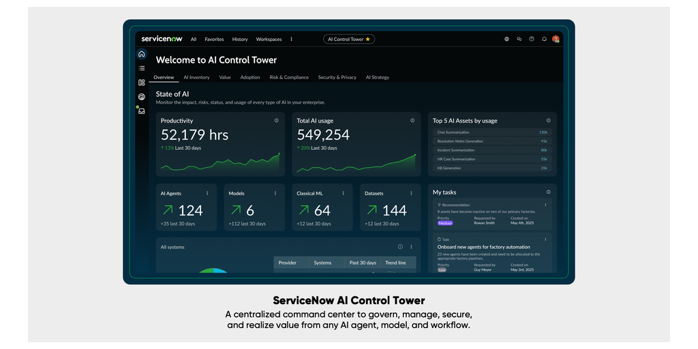Open the Onboard new agents task
The height and width of the screenshot is (349, 698).
click(483, 247)
